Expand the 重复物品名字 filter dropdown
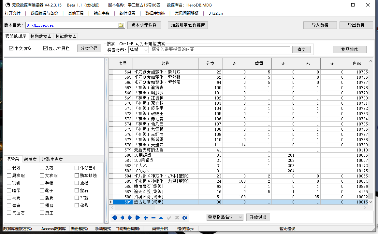The height and width of the screenshot is (234, 378). (x=225, y=217)
